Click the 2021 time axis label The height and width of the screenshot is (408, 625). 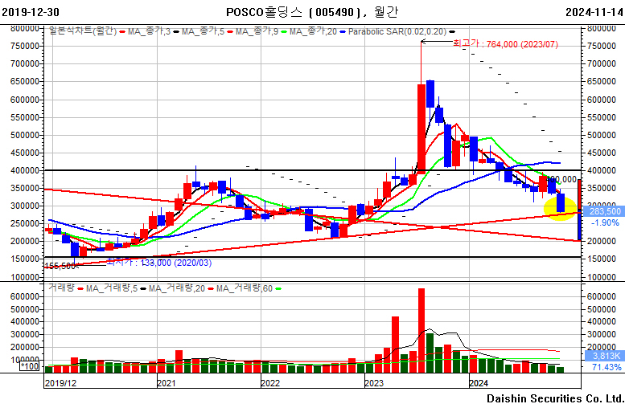coord(167,383)
